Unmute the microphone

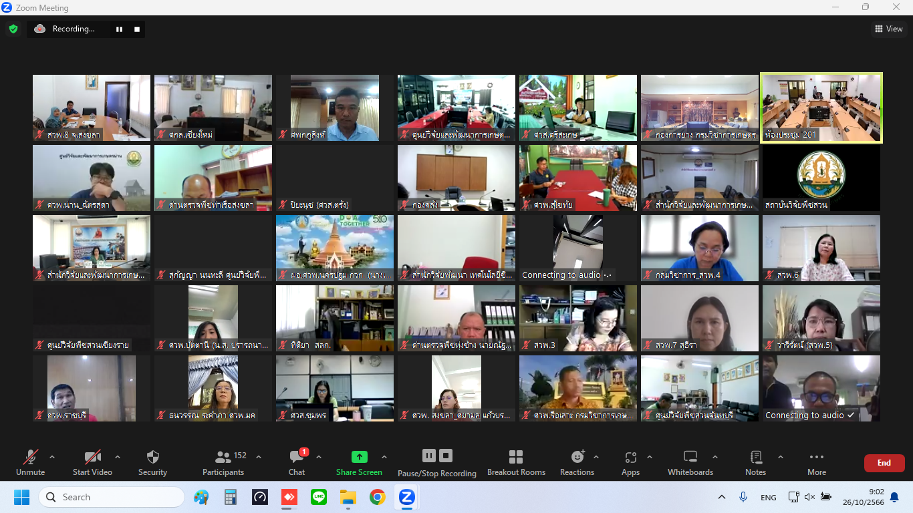click(30, 457)
